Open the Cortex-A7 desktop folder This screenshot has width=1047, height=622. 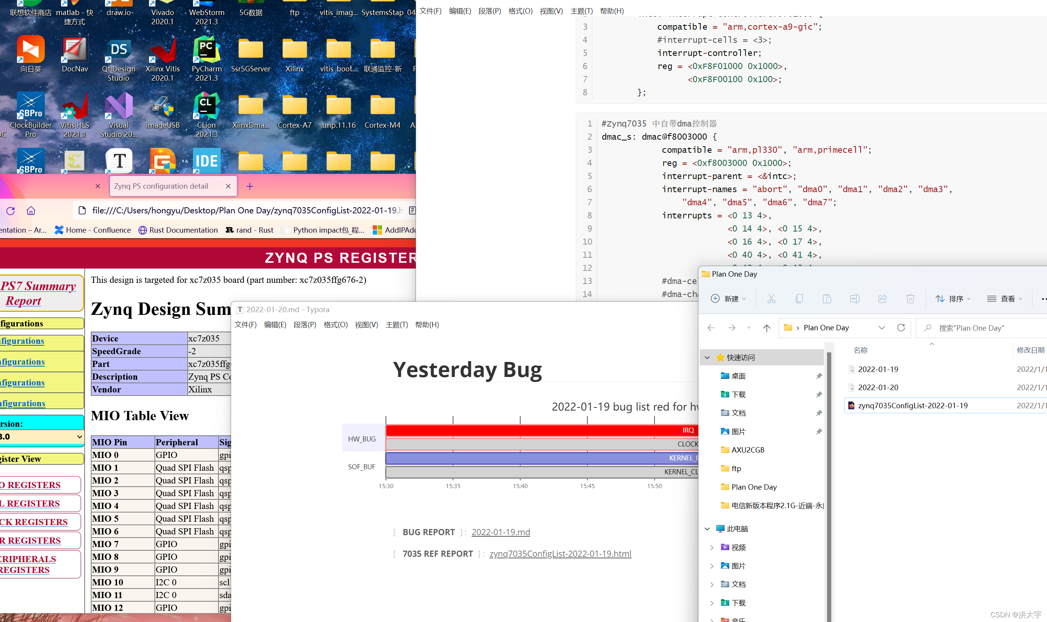click(x=295, y=111)
